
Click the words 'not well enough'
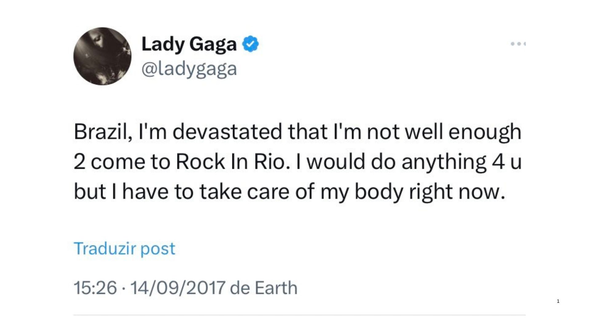[x=444, y=132]
